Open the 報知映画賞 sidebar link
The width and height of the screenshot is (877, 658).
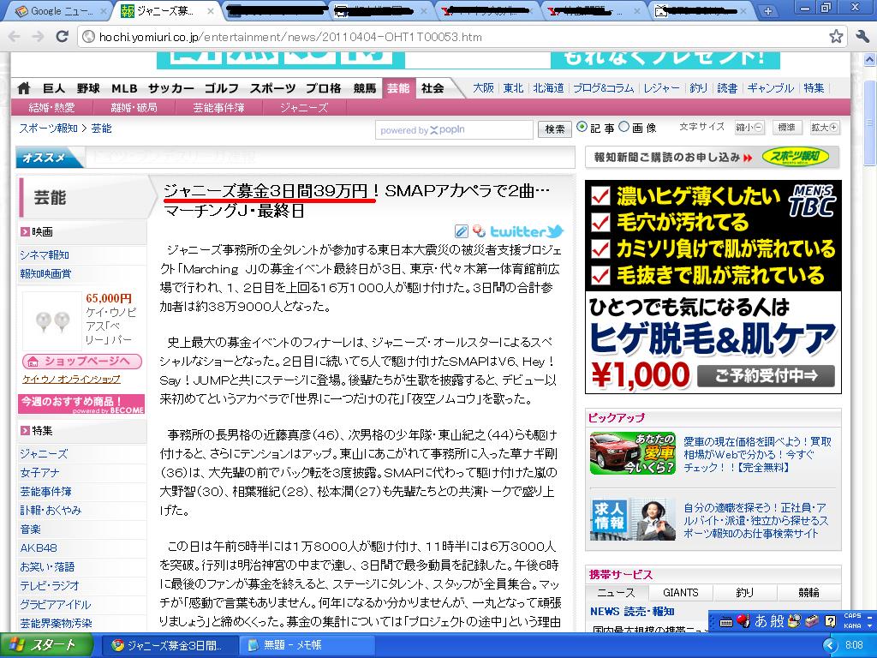click(x=46, y=274)
